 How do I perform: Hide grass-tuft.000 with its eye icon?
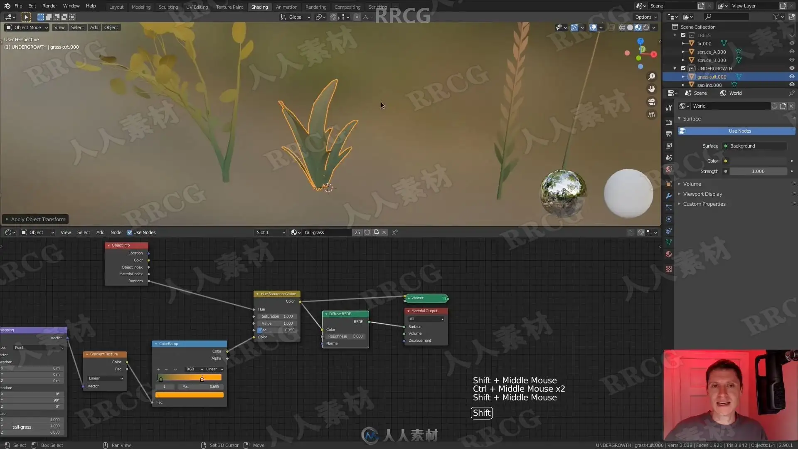click(x=791, y=76)
